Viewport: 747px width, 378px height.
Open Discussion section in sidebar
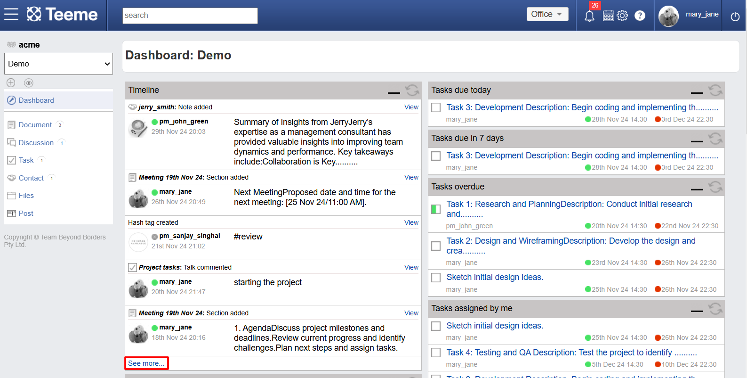pos(36,143)
